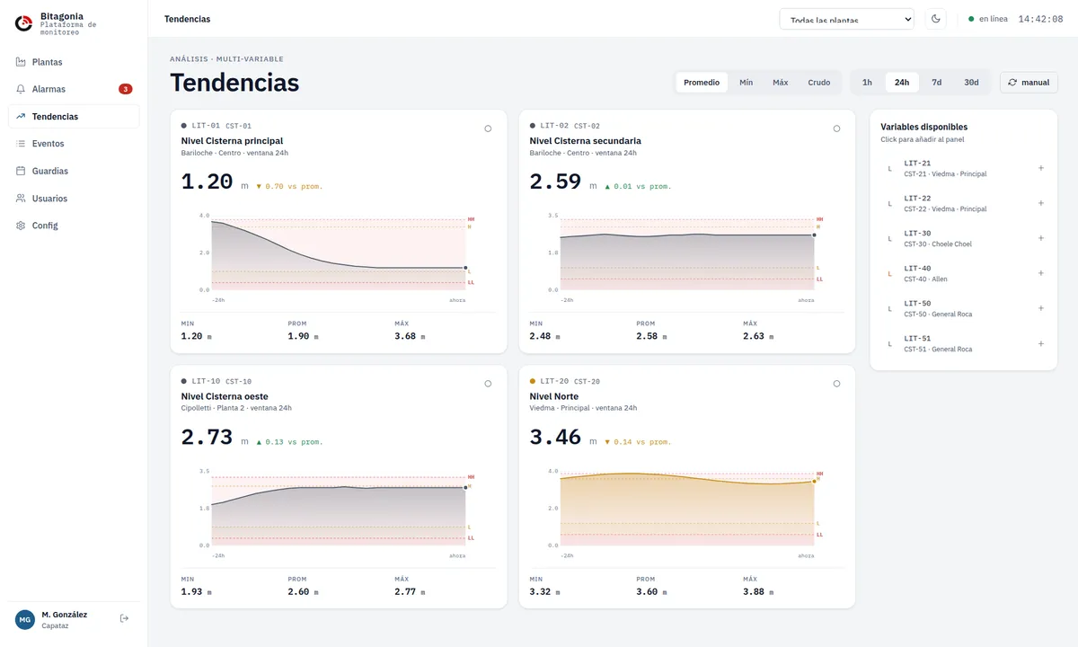Click the 14:42:08 clock readout

1040,19
